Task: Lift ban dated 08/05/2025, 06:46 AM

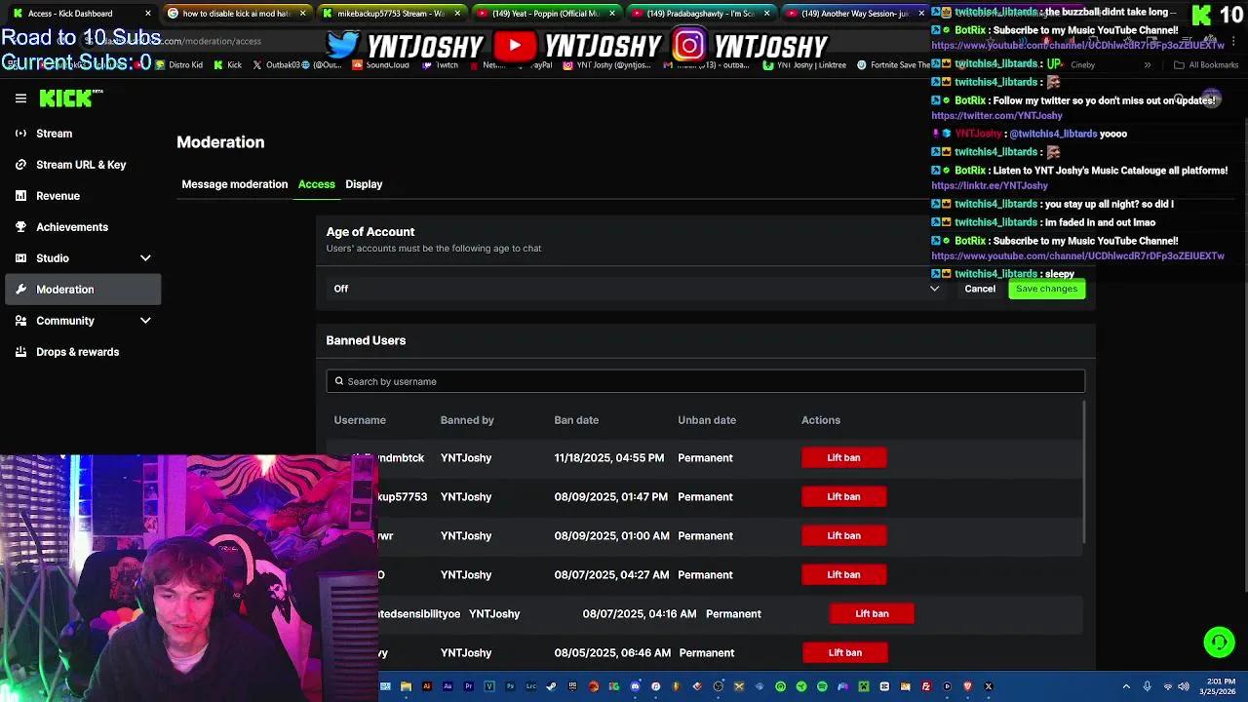Action: point(844,652)
